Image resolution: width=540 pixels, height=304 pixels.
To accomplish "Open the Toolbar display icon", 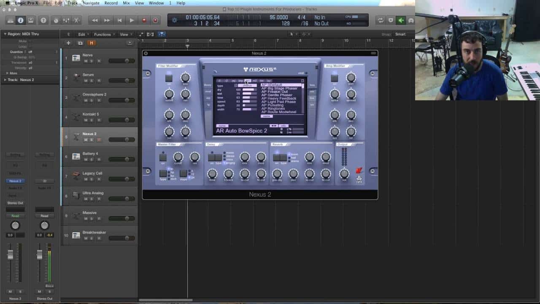I will [31, 20].
